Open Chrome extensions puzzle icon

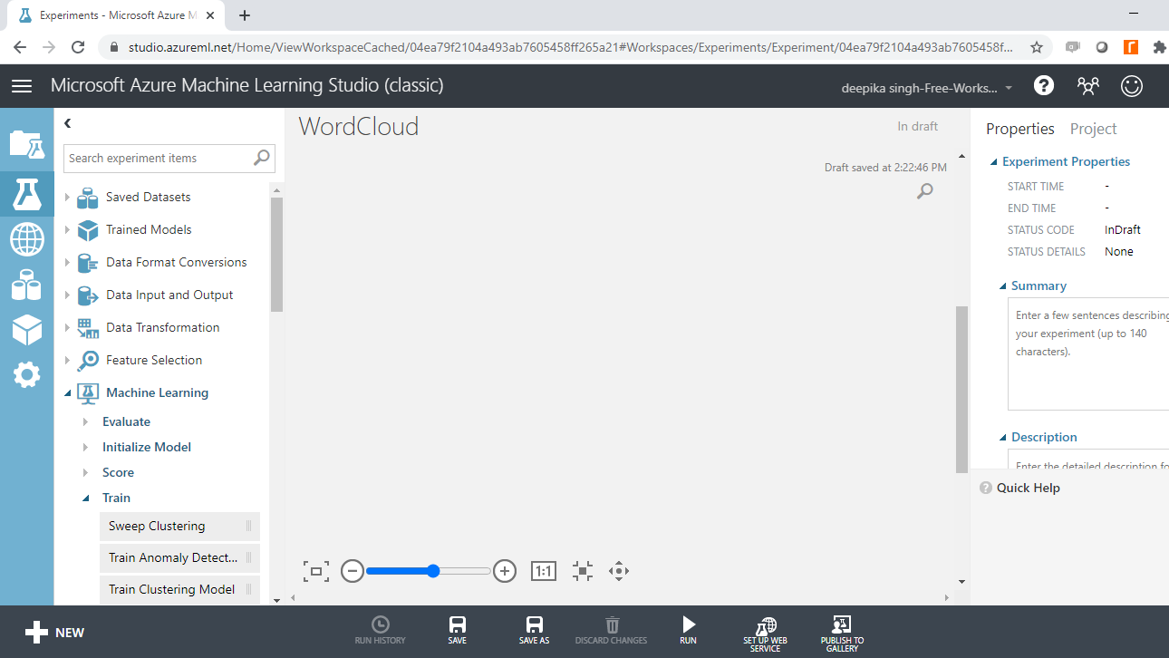pyautogui.click(x=1159, y=47)
